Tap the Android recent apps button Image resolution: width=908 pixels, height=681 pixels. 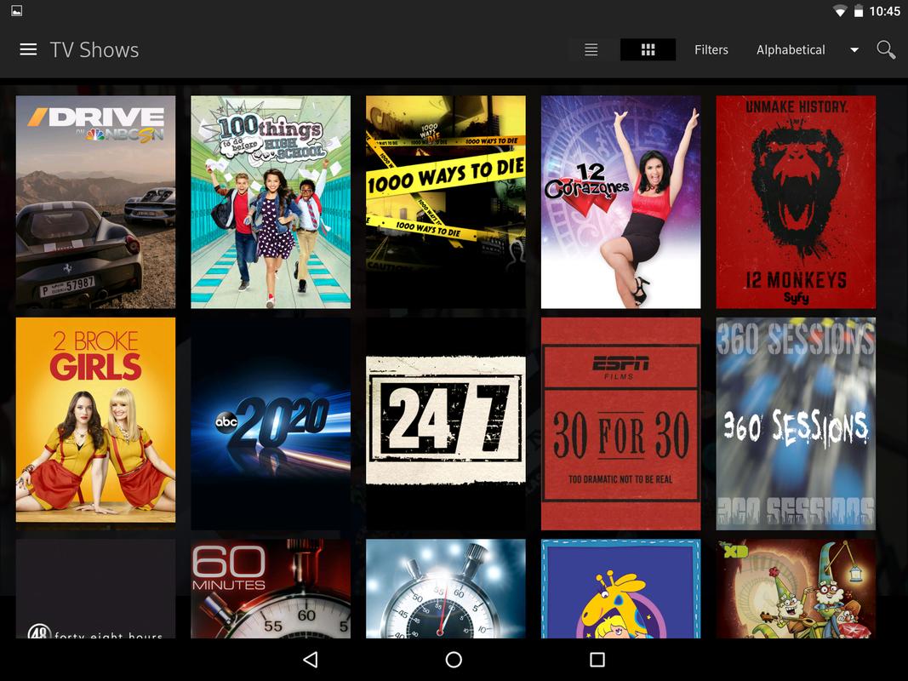tap(597, 660)
